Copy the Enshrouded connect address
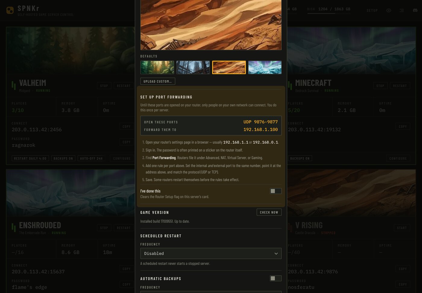Viewport: 422px width, 293px height. click(127, 269)
